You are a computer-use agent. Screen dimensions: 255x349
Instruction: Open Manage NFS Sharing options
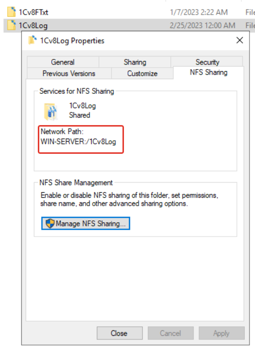pyautogui.click(x=86, y=223)
